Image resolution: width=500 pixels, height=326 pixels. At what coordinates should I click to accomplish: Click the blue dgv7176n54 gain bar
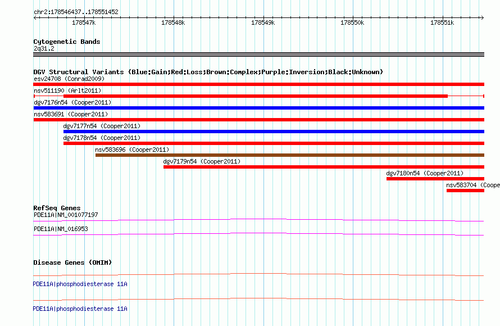coord(258,108)
